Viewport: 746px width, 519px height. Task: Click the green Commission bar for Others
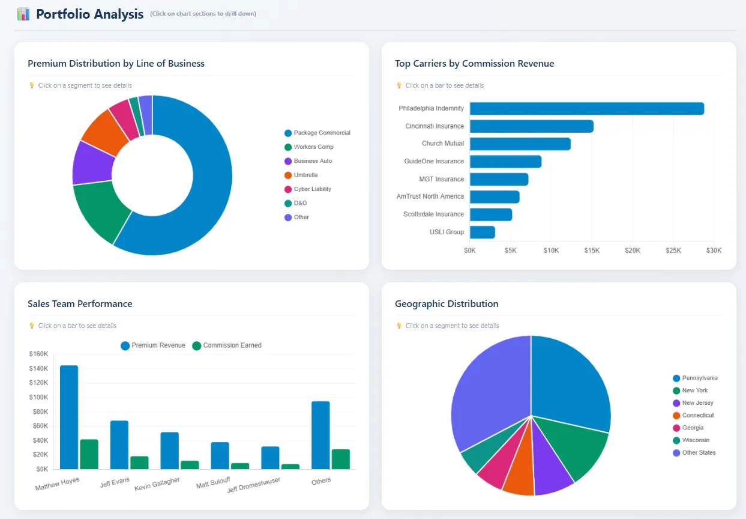340,459
